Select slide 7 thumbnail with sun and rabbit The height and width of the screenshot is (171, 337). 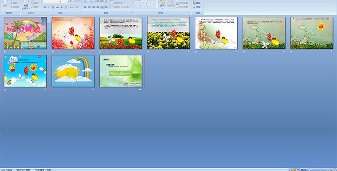click(312, 33)
